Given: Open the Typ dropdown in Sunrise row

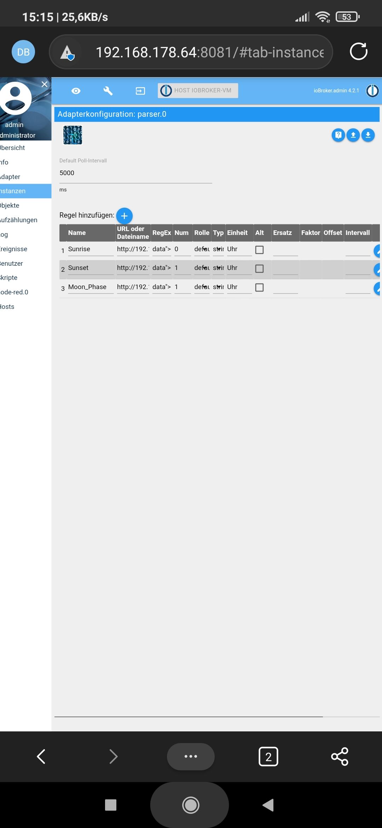Looking at the screenshot, I should coord(219,249).
